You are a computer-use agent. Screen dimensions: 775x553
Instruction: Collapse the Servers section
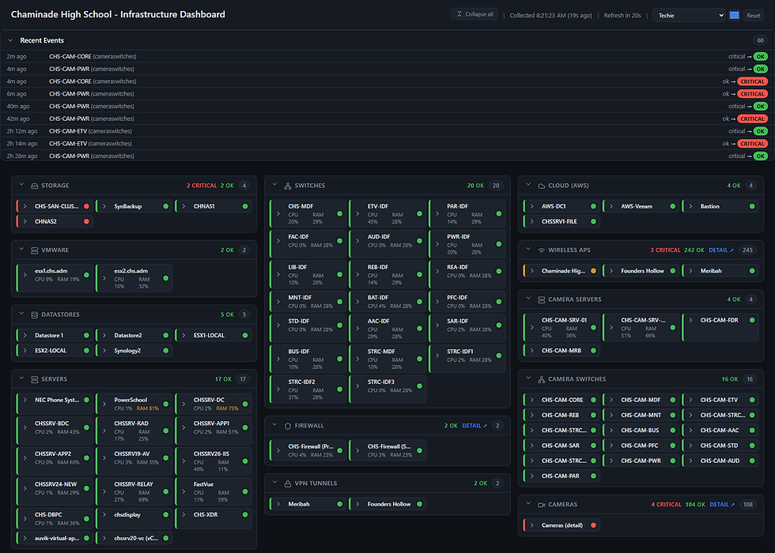click(21, 378)
